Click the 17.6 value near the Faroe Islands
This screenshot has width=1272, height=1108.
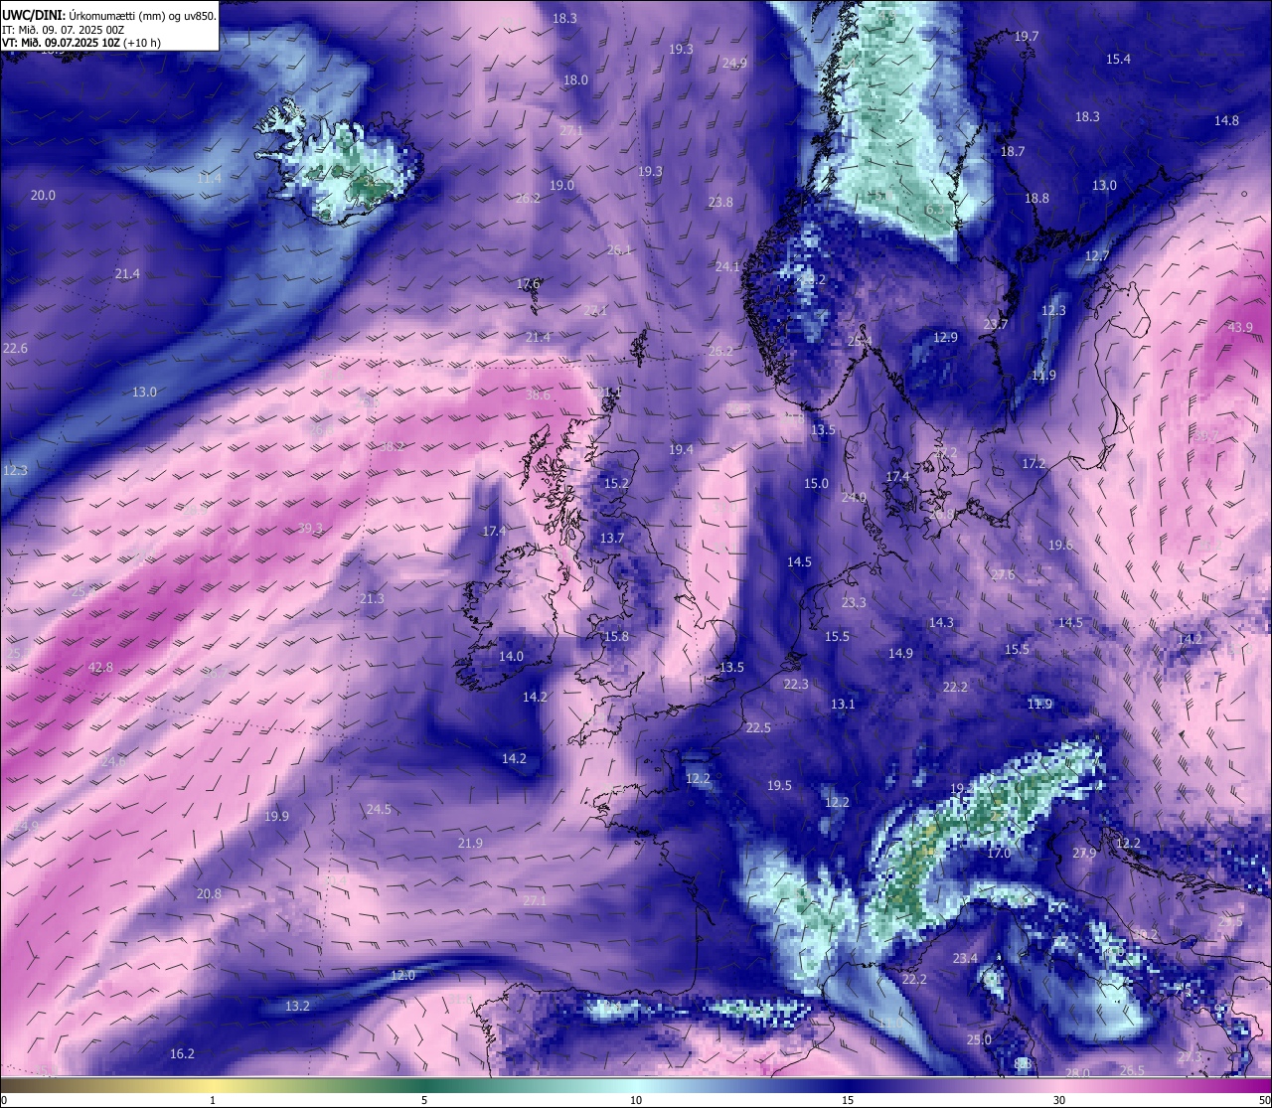coord(528,283)
